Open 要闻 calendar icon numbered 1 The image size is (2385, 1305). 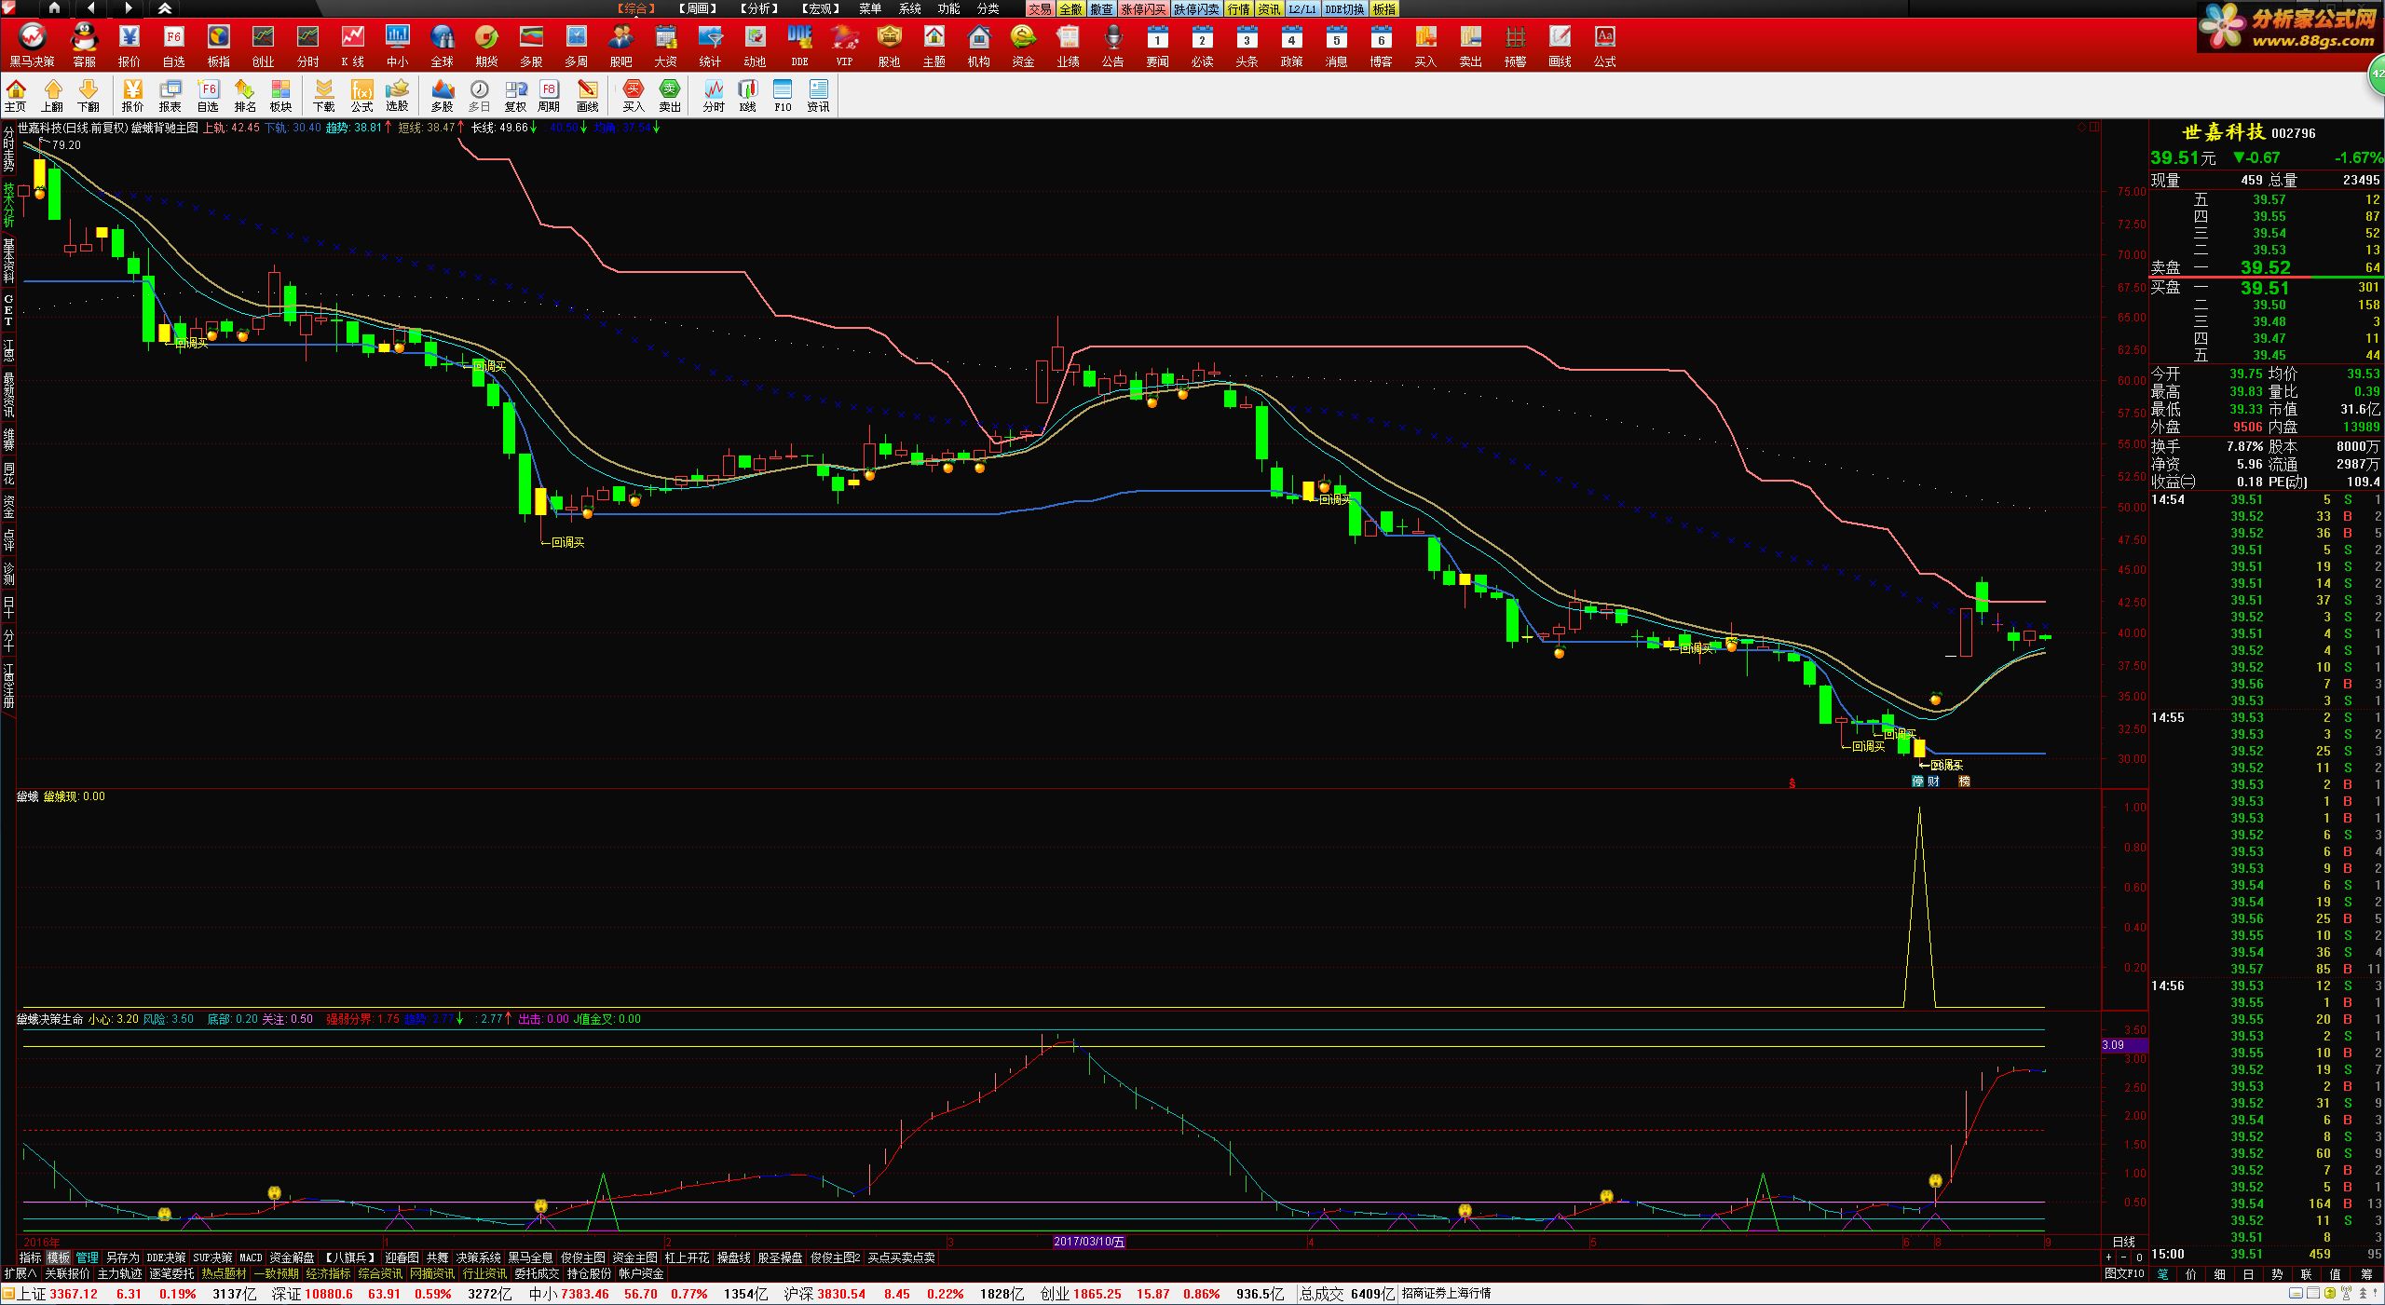(x=1157, y=45)
